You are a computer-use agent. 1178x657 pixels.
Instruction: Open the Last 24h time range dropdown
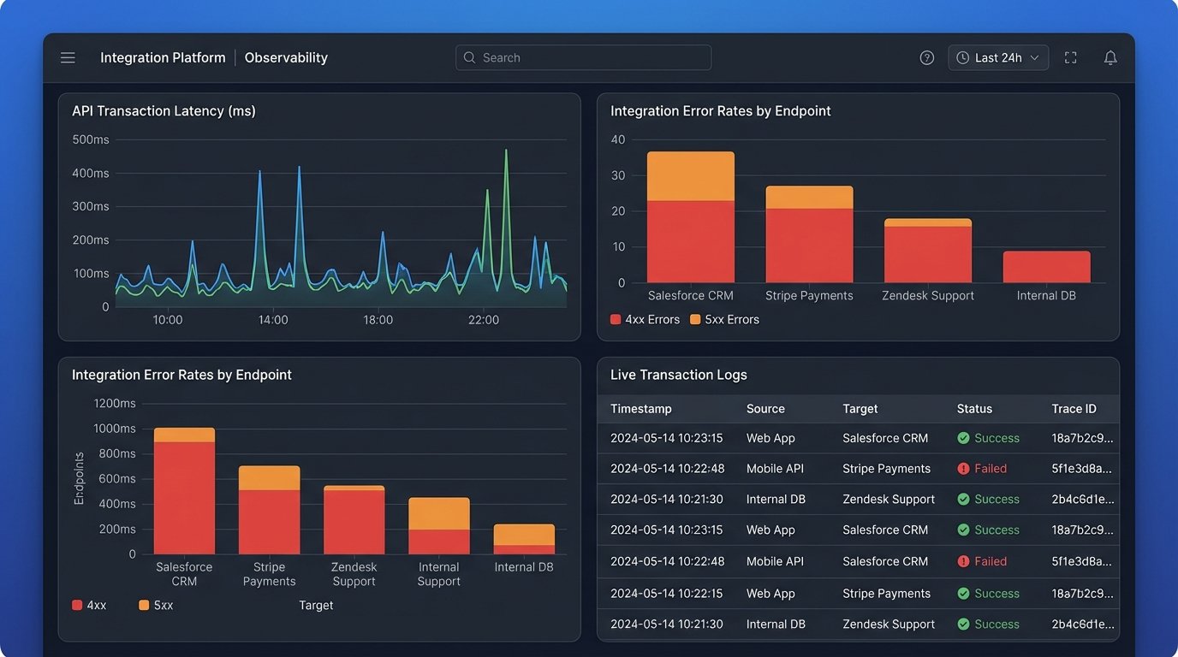[x=998, y=57]
